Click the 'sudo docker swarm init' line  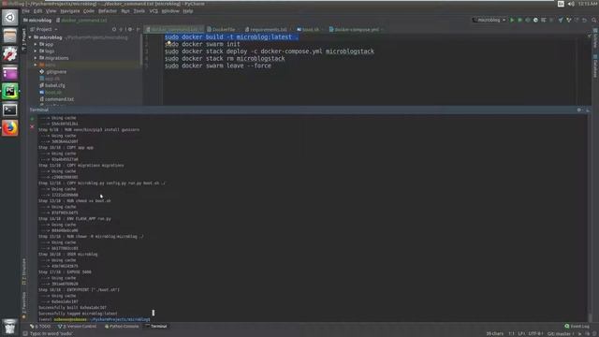tap(202, 44)
